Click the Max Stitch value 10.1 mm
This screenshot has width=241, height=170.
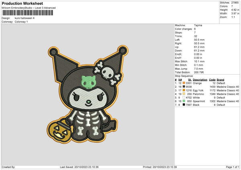tap(199, 61)
